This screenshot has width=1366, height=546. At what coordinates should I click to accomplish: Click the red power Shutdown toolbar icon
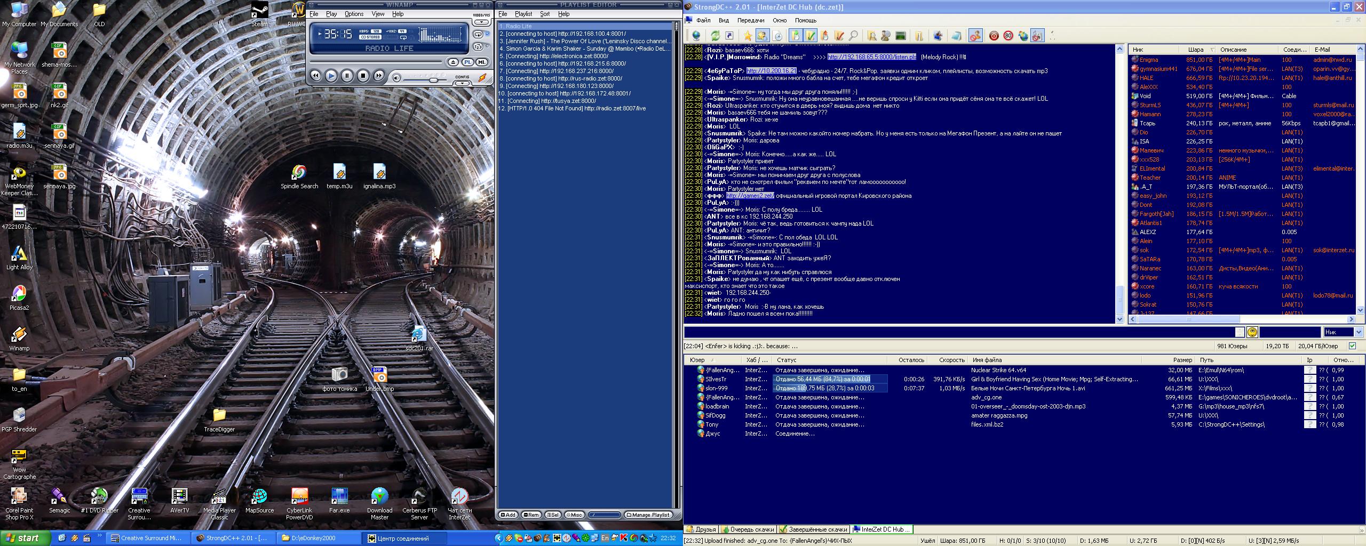[994, 36]
